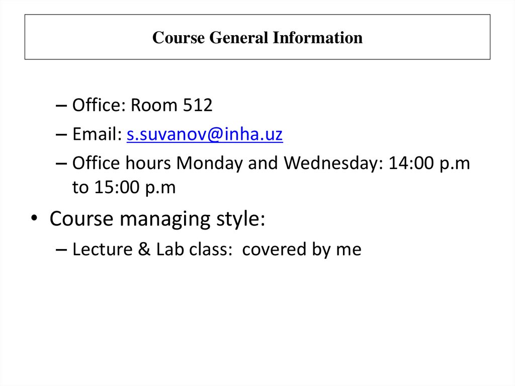
Task: Select the 'Office: Room 512' line
Action: point(142,106)
